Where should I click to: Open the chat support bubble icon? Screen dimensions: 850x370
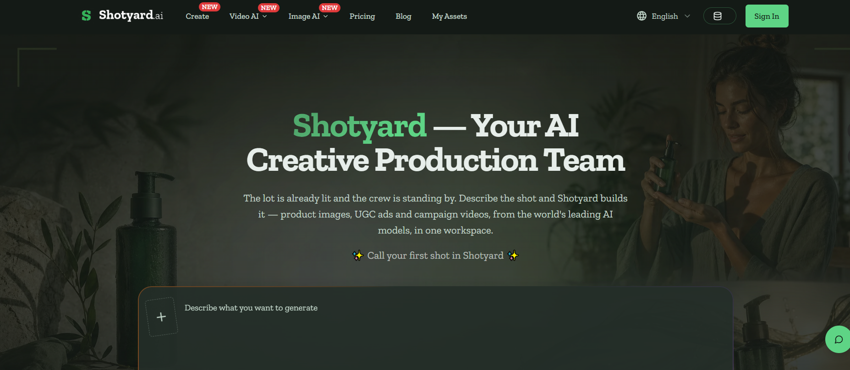click(839, 339)
